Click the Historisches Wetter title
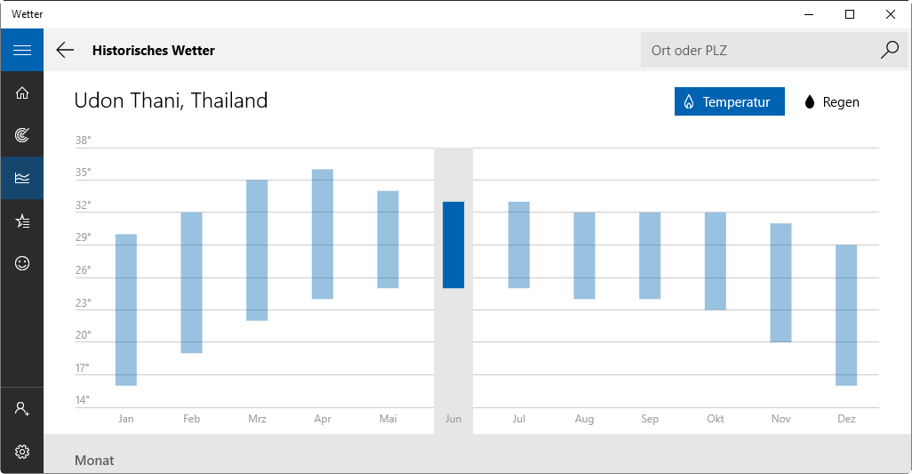The image size is (912, 474). point(154,51)
